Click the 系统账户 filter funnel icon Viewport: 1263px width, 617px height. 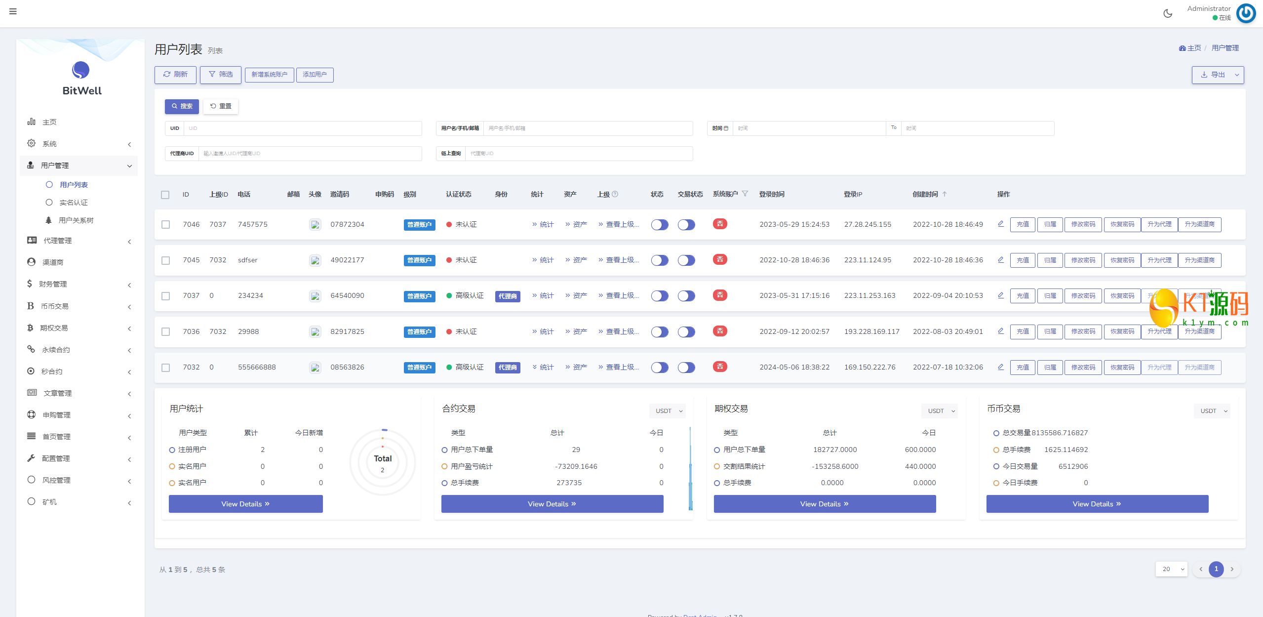(745, 194)
